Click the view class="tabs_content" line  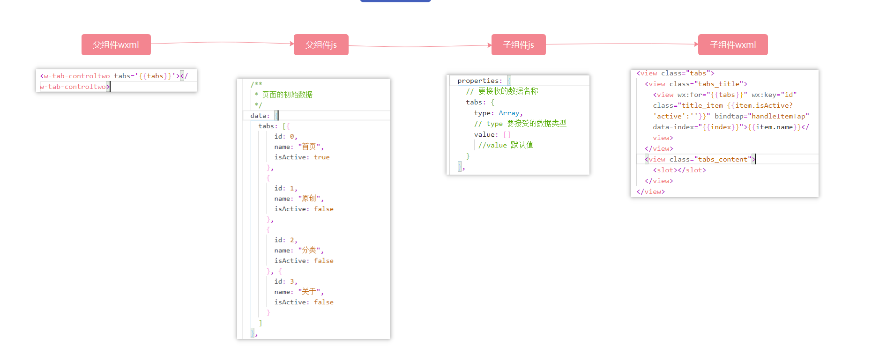point(700,159)
